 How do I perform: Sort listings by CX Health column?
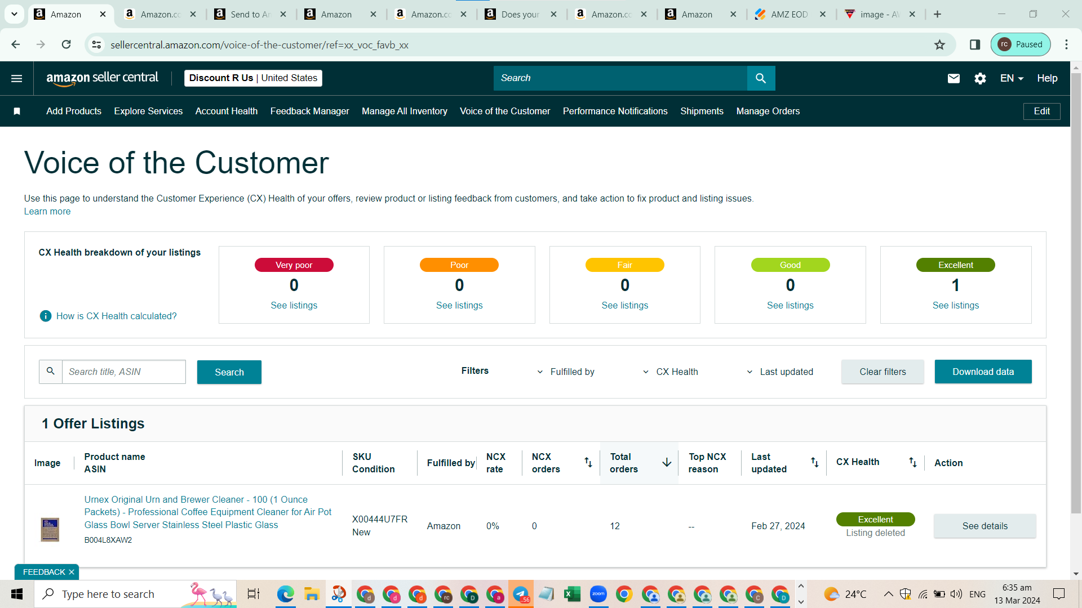click(x=912, y=462)
